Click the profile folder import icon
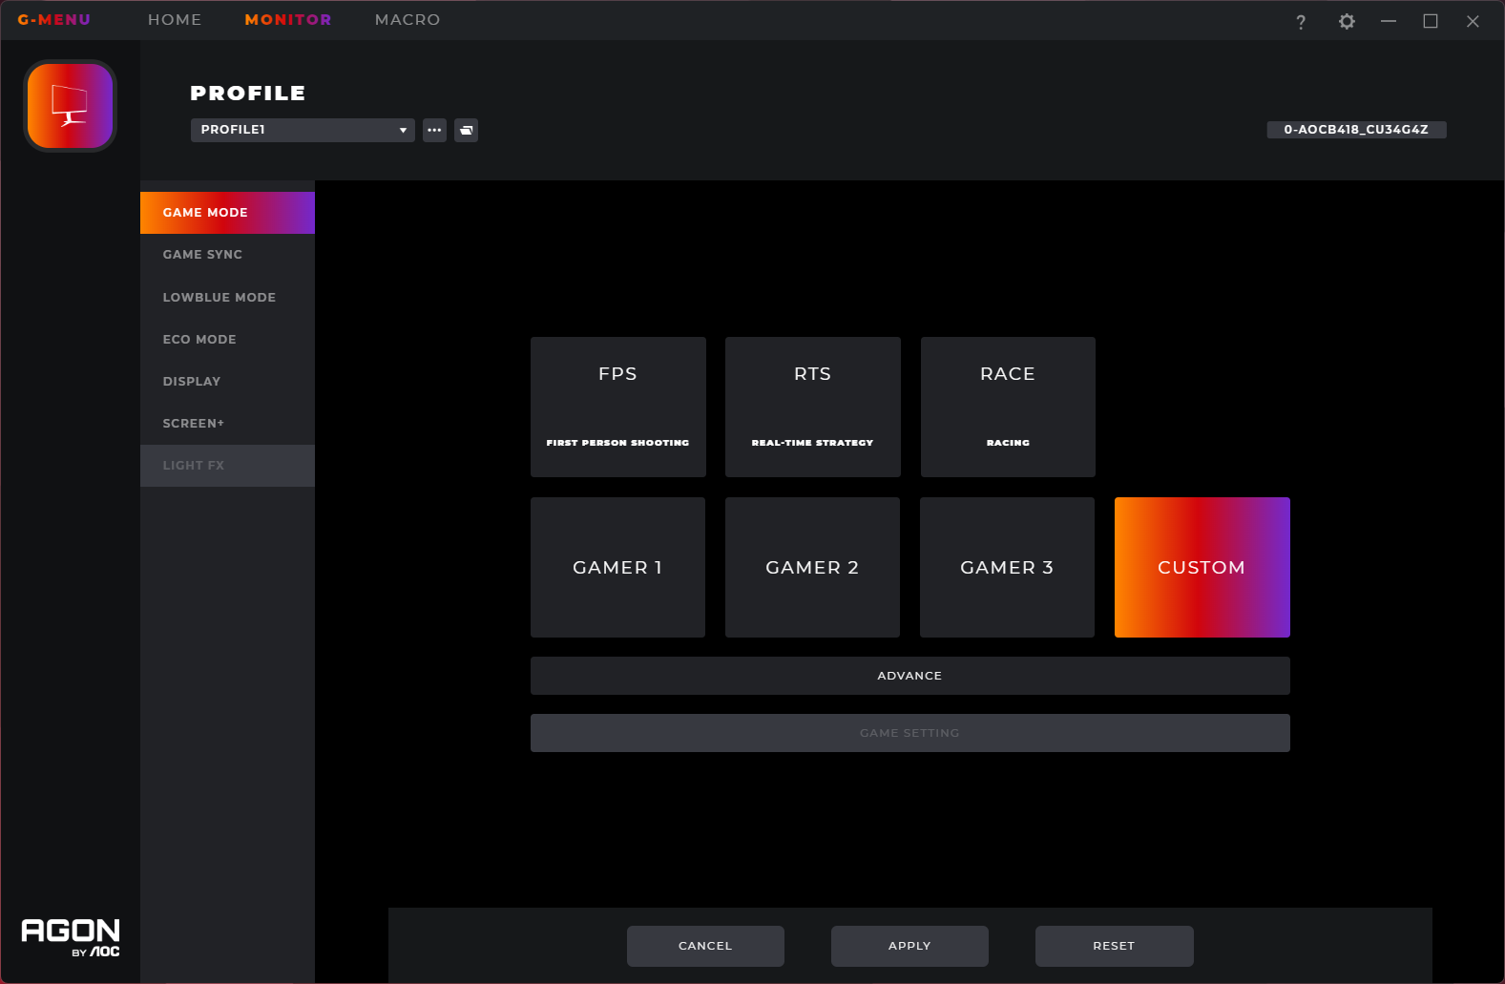Viewport: 1505px width, 984px height. pyautogui.click(x=466, y=130)
